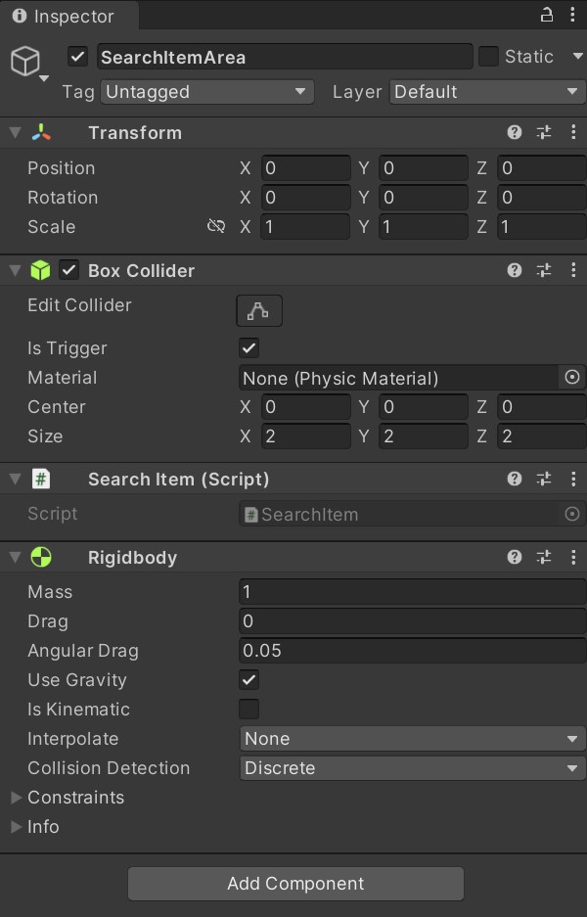Open the Collision Detection dropdown
The height and width of the screenshot is (917, 587).
pyautogui.click(x=412, y=768)
